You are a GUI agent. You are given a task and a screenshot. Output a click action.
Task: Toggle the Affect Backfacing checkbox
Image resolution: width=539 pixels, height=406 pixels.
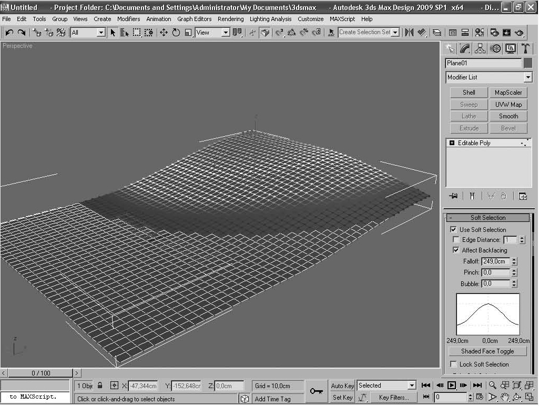[x=456, y=250]
